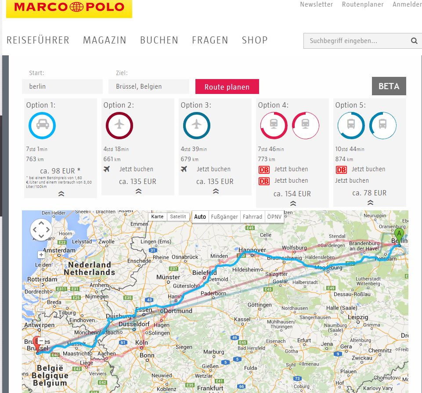Image resolution: width=422 pixels, height=393 pixels.
Task: Switch map to Karte view
Action: [x=158, y=216]
